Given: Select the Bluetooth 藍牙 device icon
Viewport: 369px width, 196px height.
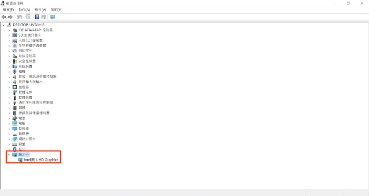Looking at the screenshot, I should (15, 149).
